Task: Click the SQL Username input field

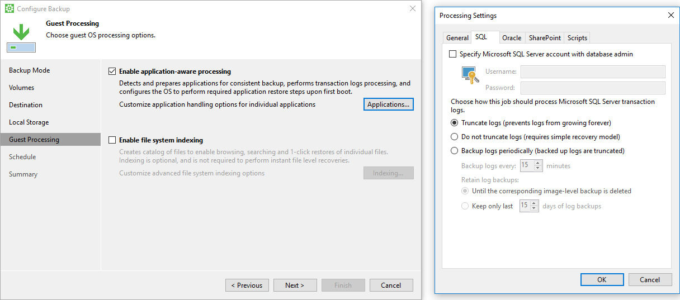Action: (593, 72)
